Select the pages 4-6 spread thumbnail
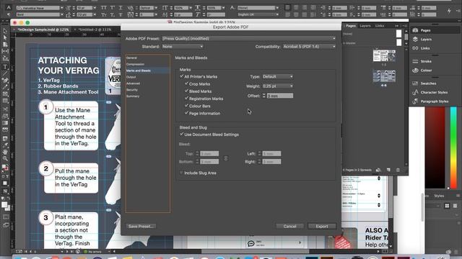Screen dimensions: 462x259 [x=384, y=76]
